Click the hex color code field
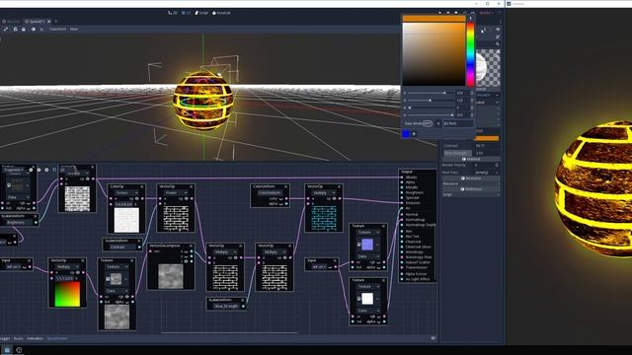 click(457, 123)
